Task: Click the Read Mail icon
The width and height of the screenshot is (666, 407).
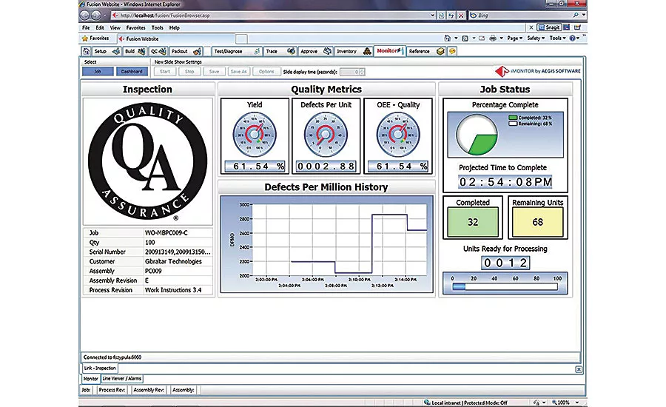Action: tap(482, 38)
